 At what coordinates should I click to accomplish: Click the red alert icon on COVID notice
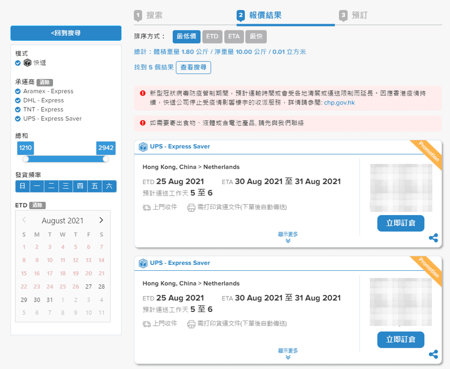pos(143,93)
